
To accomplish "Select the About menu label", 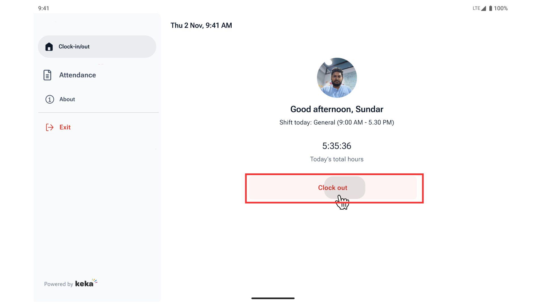I will (67, 99).
